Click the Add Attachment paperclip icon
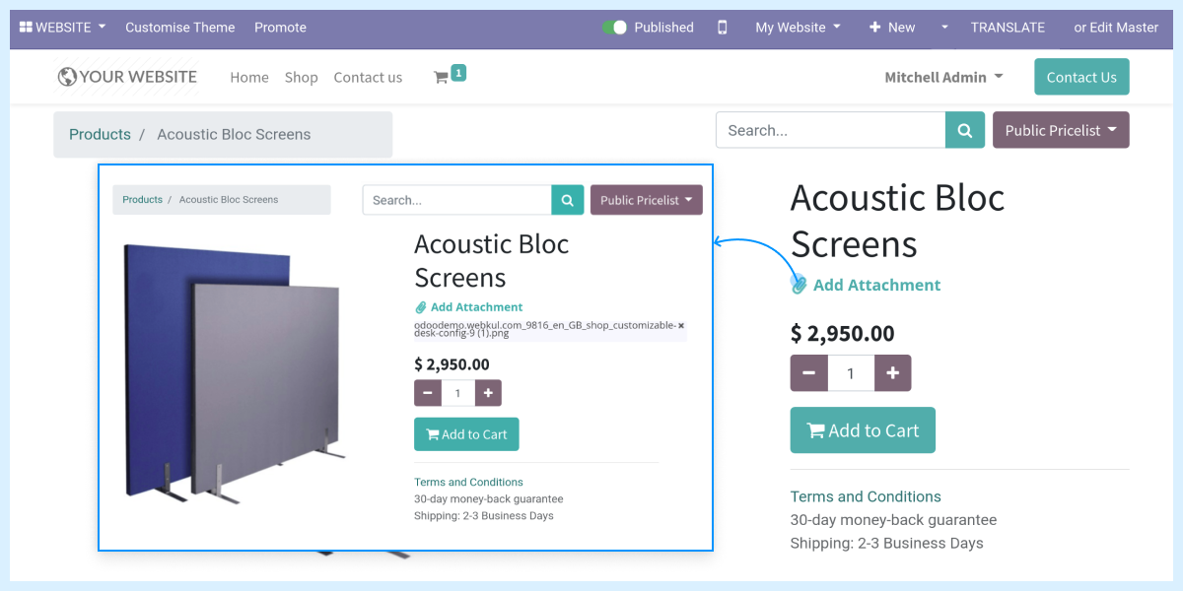The image size is (1183, 591). tap(799, 285)
